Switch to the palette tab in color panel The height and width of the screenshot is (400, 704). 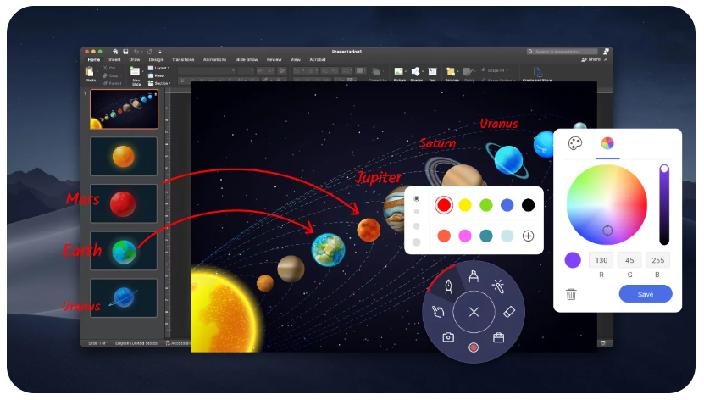coord(575,143)
